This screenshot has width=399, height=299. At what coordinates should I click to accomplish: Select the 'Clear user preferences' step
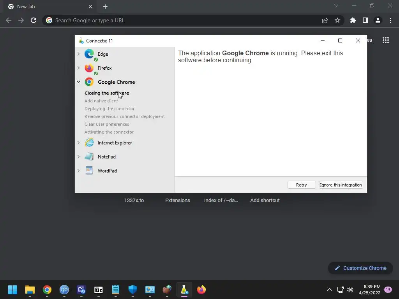click(107, 124)
